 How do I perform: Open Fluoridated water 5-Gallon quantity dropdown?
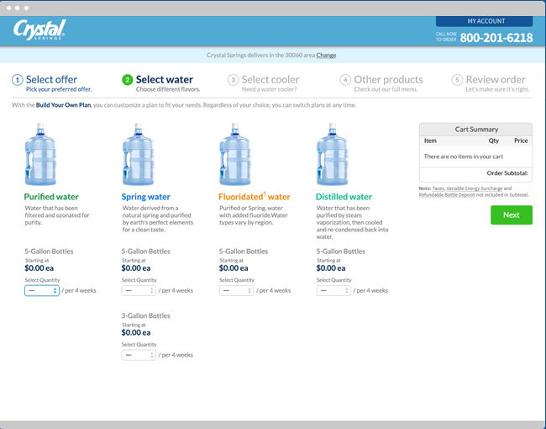click(x=236, y=290)
